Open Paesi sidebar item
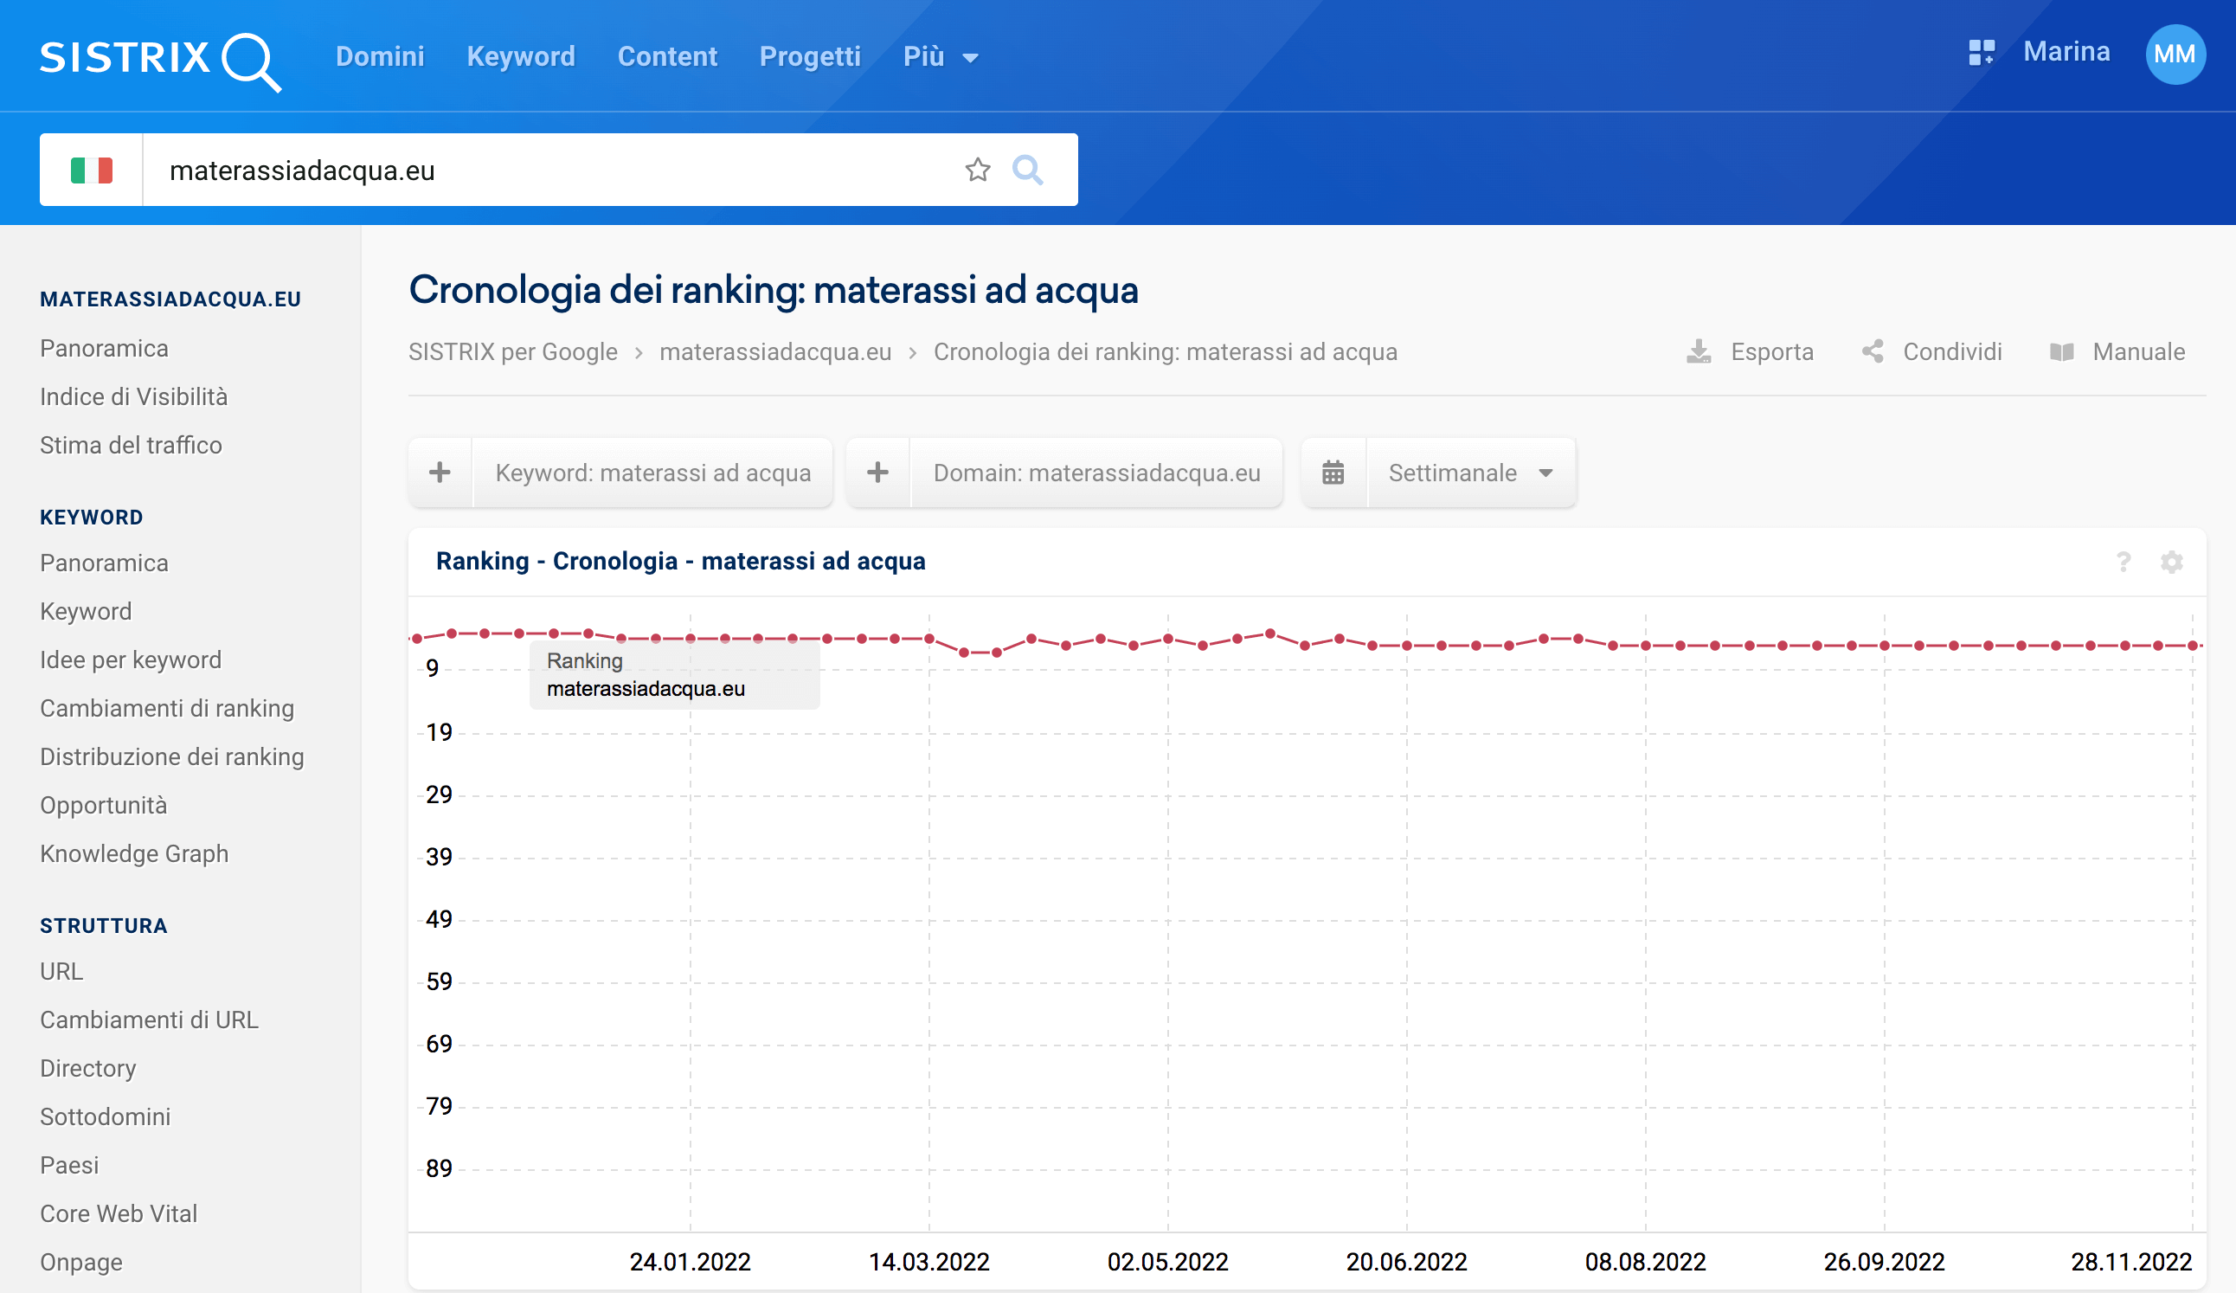2236x1293 pixels. pyautogui.click(x=69, y=1165)
